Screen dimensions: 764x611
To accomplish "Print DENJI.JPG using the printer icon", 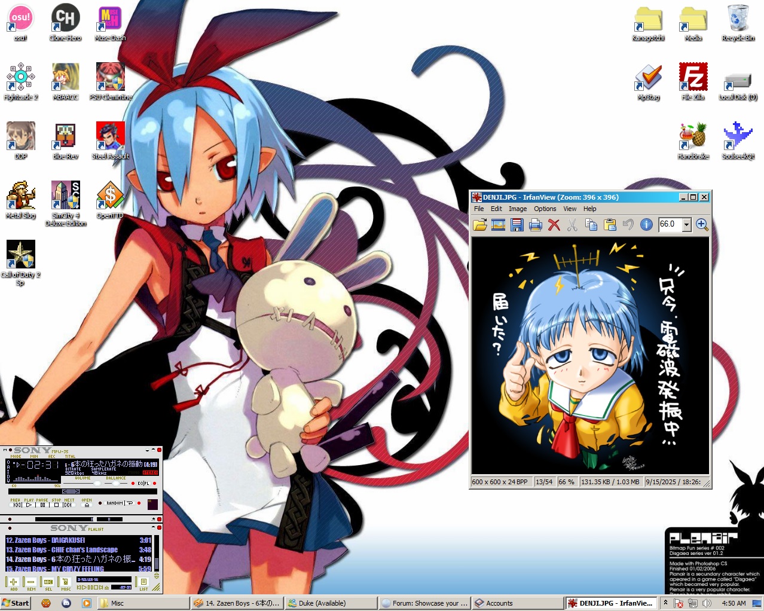I will pyautogui.click(x=536, y=224).
